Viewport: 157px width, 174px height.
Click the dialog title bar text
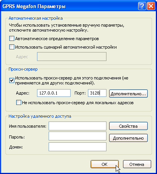34,7
